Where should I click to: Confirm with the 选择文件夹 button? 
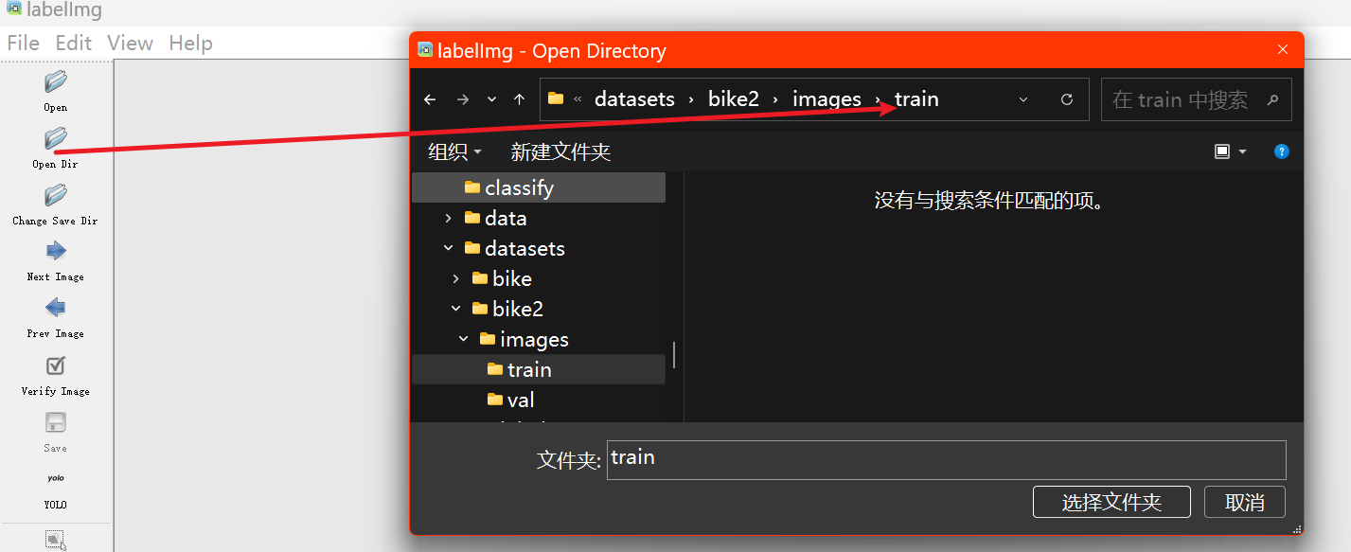(1111, 502)
